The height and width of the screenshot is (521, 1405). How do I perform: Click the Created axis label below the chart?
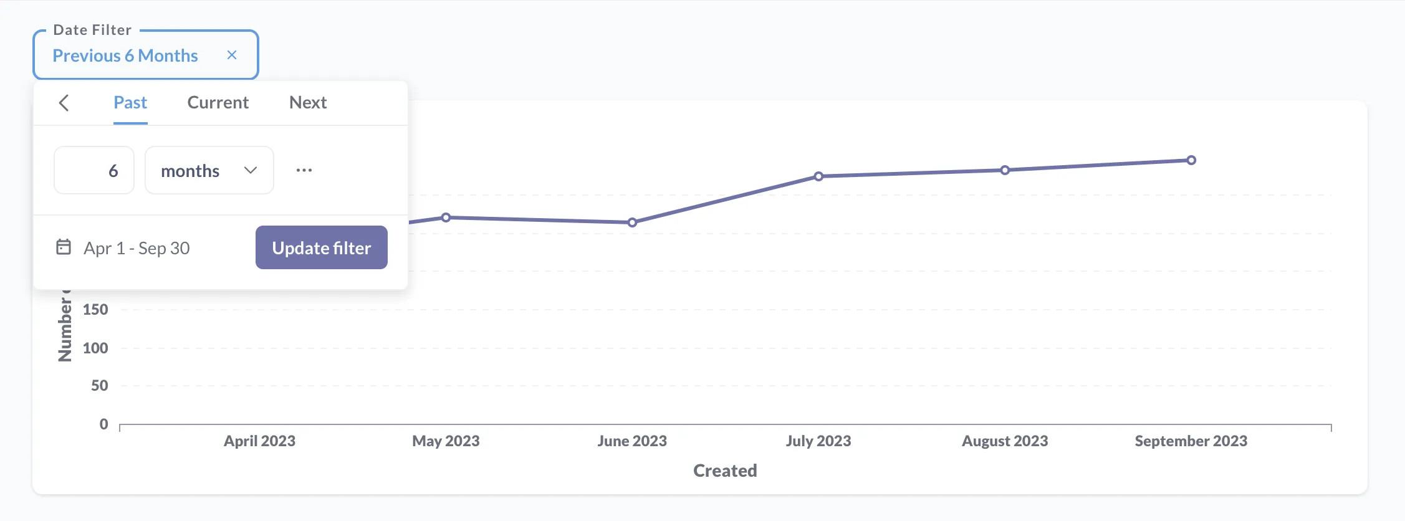[x=724, y=471]
